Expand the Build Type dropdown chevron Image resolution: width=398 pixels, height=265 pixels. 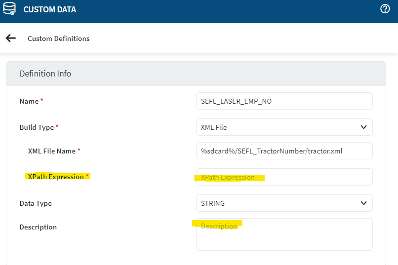(363, 127)
